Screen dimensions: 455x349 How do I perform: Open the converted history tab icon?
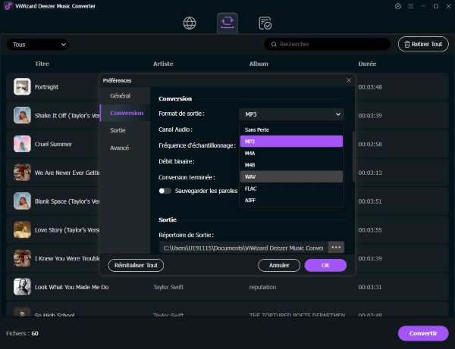tap(265, 23)
